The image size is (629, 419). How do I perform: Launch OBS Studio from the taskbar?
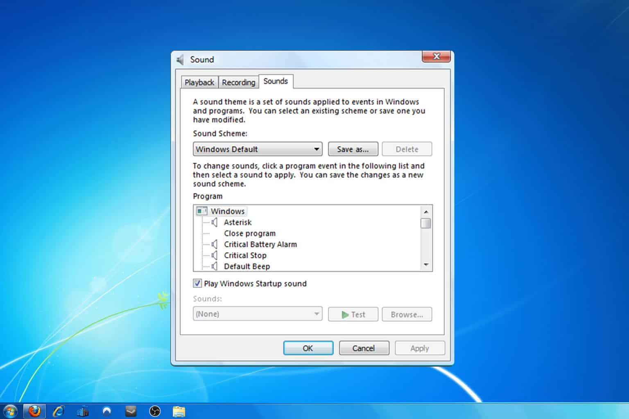point(155,411)
